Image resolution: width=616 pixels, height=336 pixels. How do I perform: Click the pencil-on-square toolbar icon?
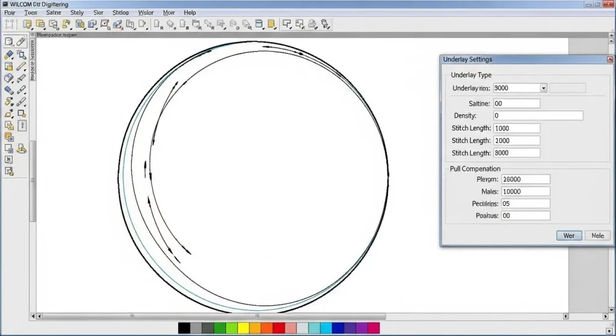click(105, 24)
